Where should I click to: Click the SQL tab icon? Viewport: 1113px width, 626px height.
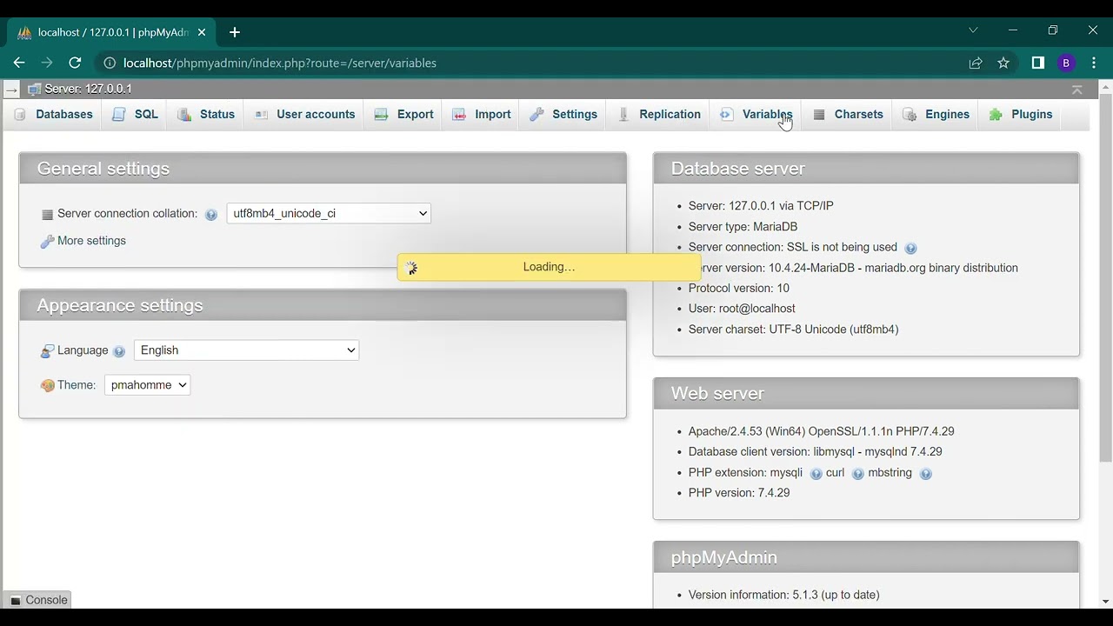(119, 115)
